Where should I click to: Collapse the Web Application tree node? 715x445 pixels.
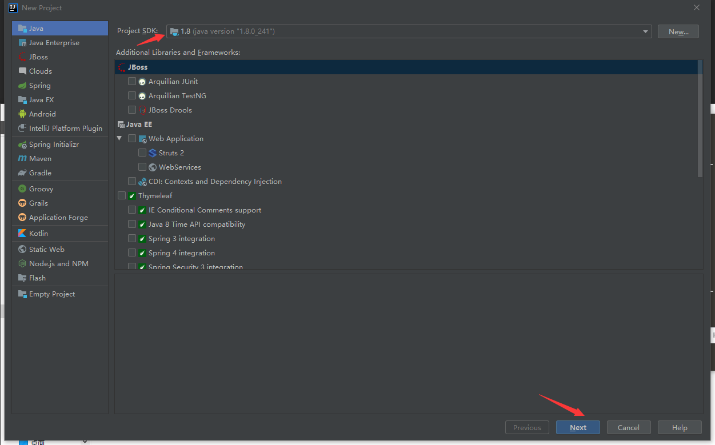click(x=119, y=138)
